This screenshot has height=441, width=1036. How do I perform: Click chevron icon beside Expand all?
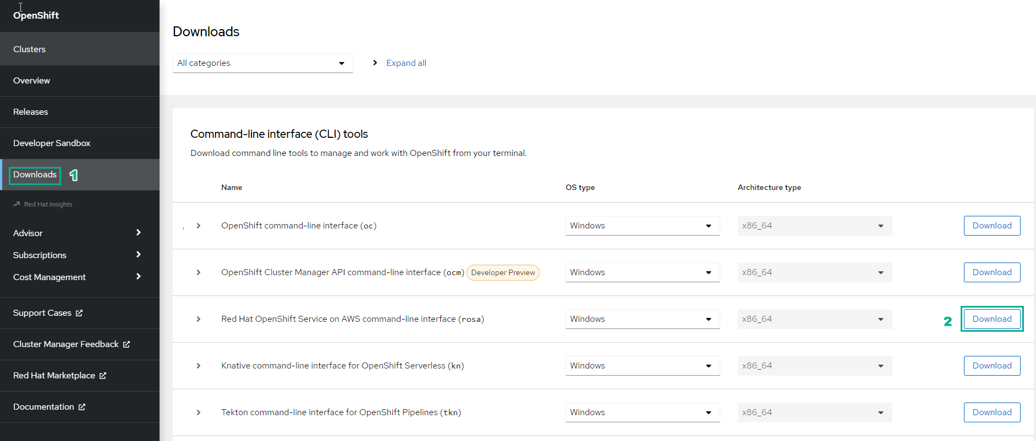point(375,63)
